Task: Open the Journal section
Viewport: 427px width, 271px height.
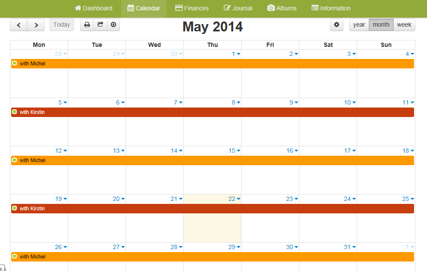Action: pos(238,9)
